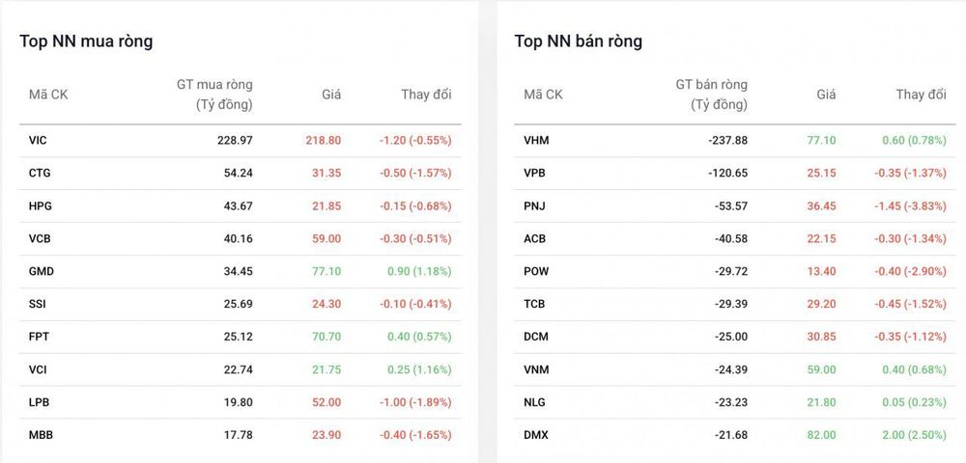Click 'Thay đổi' header in net sell table
The image size is (966, 463).
click(x=921, y=95)
